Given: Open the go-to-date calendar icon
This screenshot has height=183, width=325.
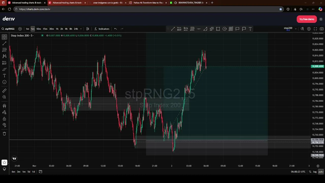Looking at the screenshot, I should point(40,172).
